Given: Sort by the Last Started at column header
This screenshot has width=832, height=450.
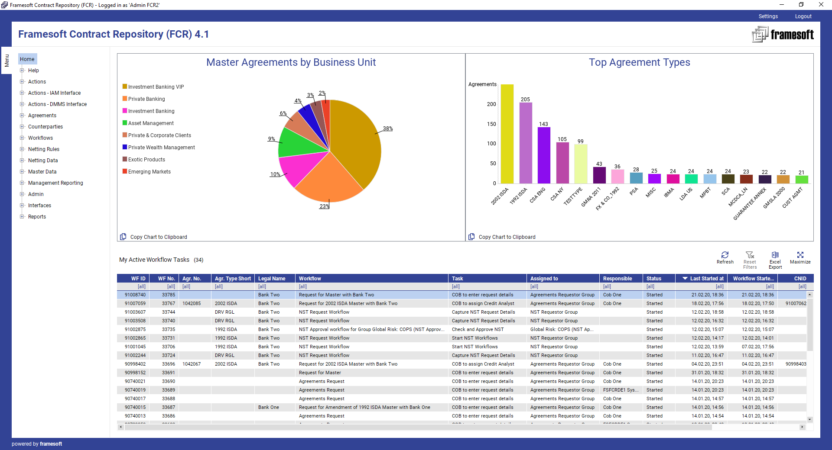Looking at the screenshot, I should coord(702,279).
